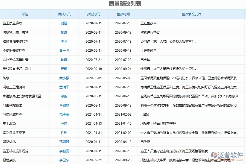The image size is (246, 164).
Task: Click 董清平 assigned to 混凝土工程浇筑
Action: pyautogui.click(x=64, y=87)
